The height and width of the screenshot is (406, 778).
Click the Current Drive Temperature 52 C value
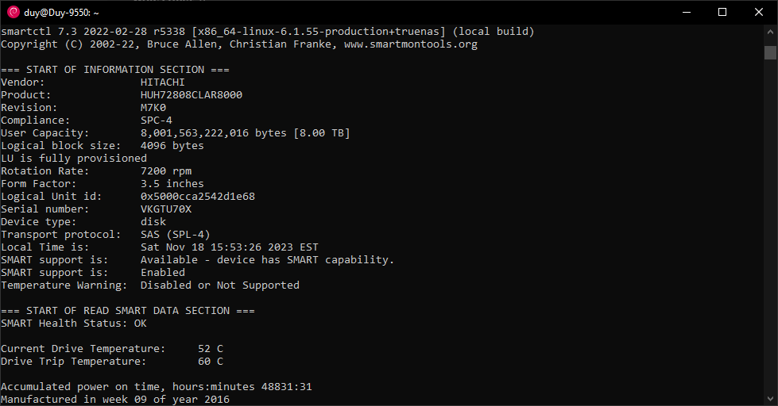tap(211, 349)
